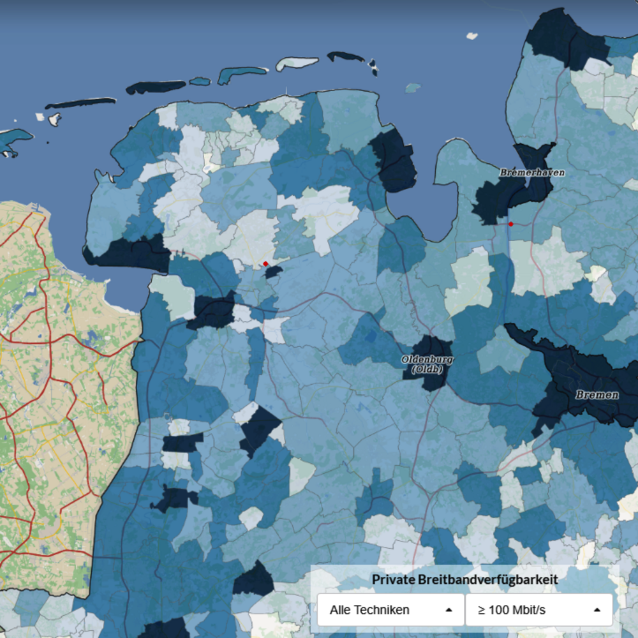
Task: Click the red dot marker south of Bremerhaven
Action: coord(510,224)
